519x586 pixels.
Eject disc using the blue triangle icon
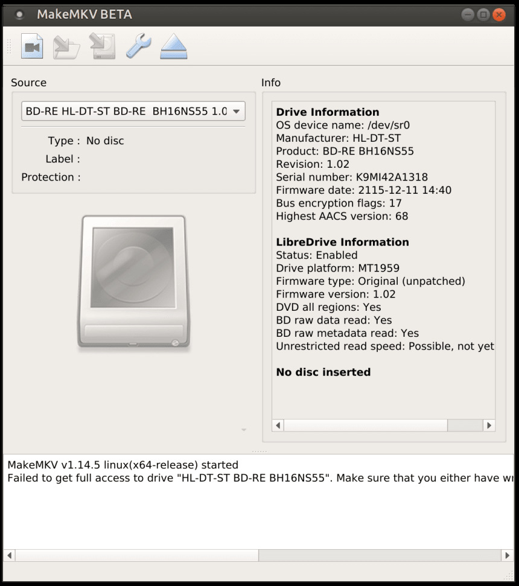174,46
